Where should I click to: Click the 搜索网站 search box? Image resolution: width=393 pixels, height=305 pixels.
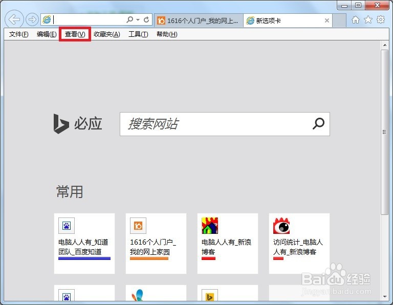point(225,124)
